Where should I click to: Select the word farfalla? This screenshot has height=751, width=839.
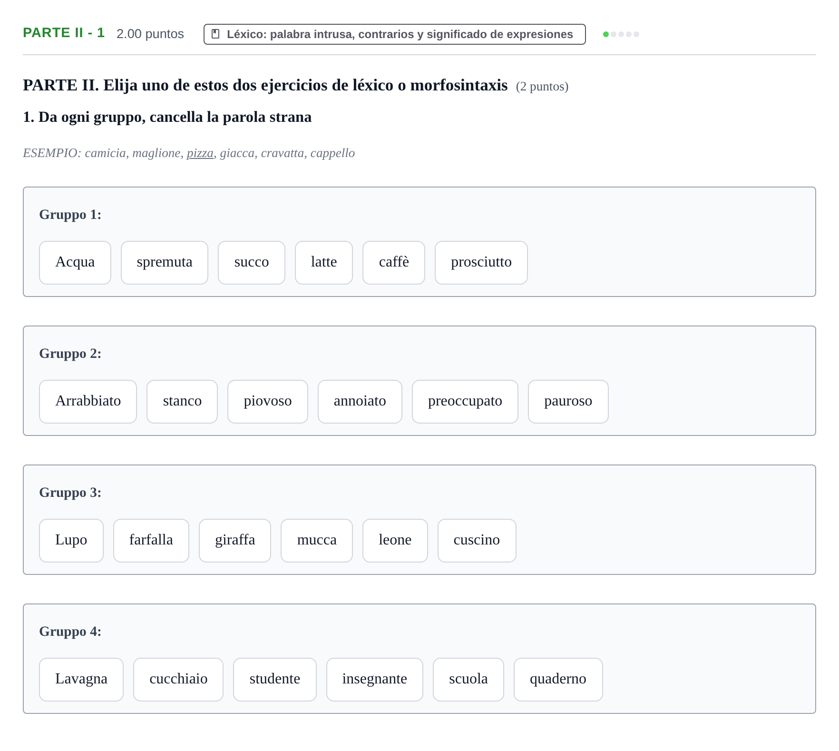coord(151,541)
